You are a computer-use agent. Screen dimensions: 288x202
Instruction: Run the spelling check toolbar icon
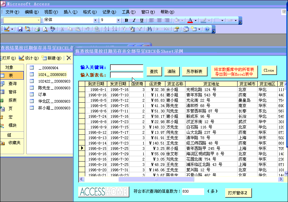53,29
